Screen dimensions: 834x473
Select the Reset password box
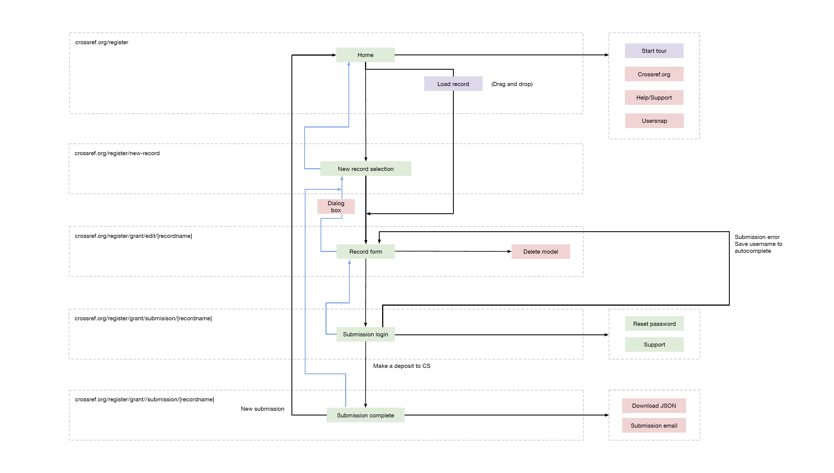click(654, 324)
